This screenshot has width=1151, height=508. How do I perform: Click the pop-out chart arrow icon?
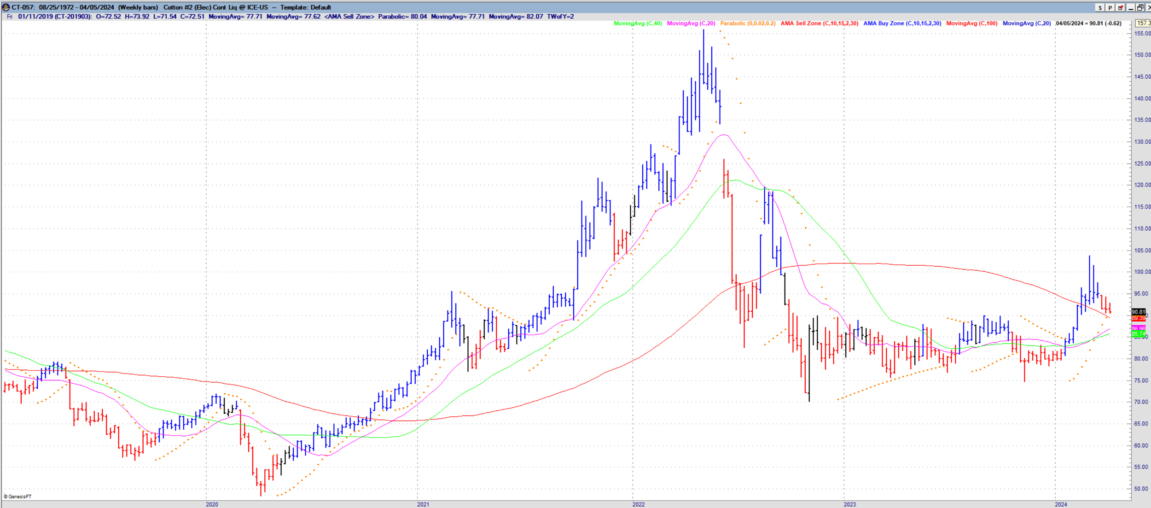pyautogui.click(x=1121, y=8)
